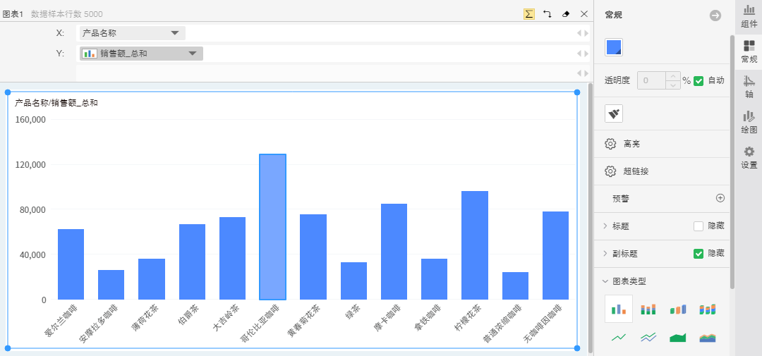Image resolution: width=762 pixels, height=356 pixels.
Task: Select the stacked bar chart type
Action: (x=648, y=309)
